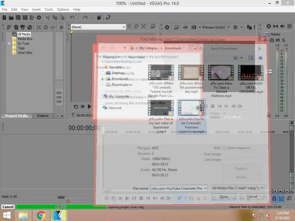Switch to the Explorer tab
Viewport: 295px width, 221px height.
pyautogui.click(x=43, y=116)
